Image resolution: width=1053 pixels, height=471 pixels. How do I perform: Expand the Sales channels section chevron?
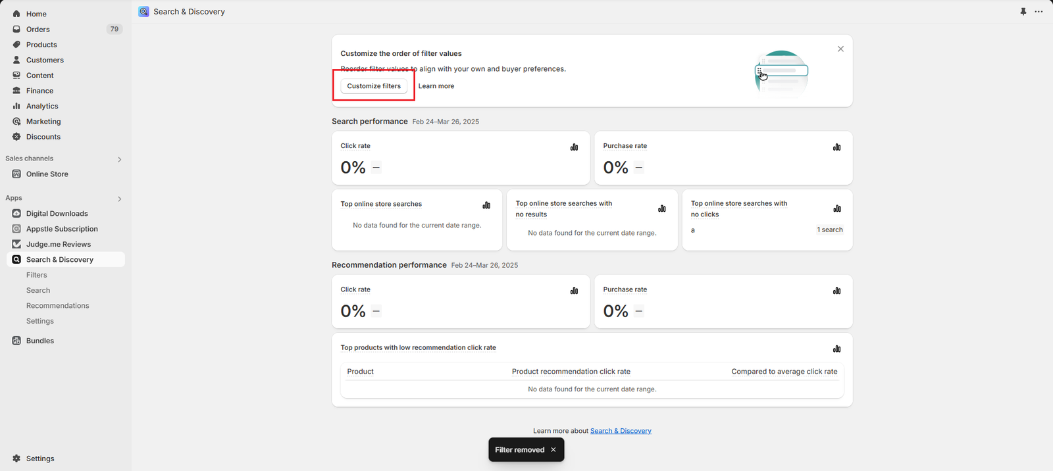click(119, 159)
